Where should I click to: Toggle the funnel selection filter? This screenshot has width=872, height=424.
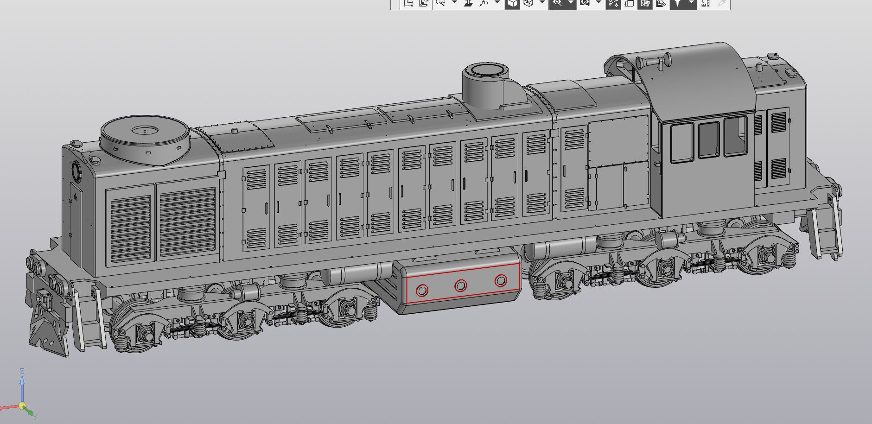point(677,3)
